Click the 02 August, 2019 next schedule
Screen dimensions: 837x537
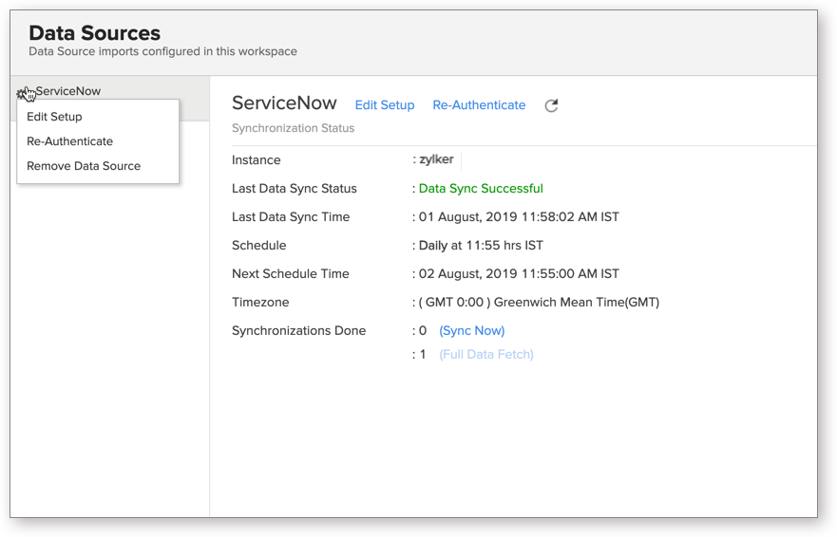(x=519, y=274)
